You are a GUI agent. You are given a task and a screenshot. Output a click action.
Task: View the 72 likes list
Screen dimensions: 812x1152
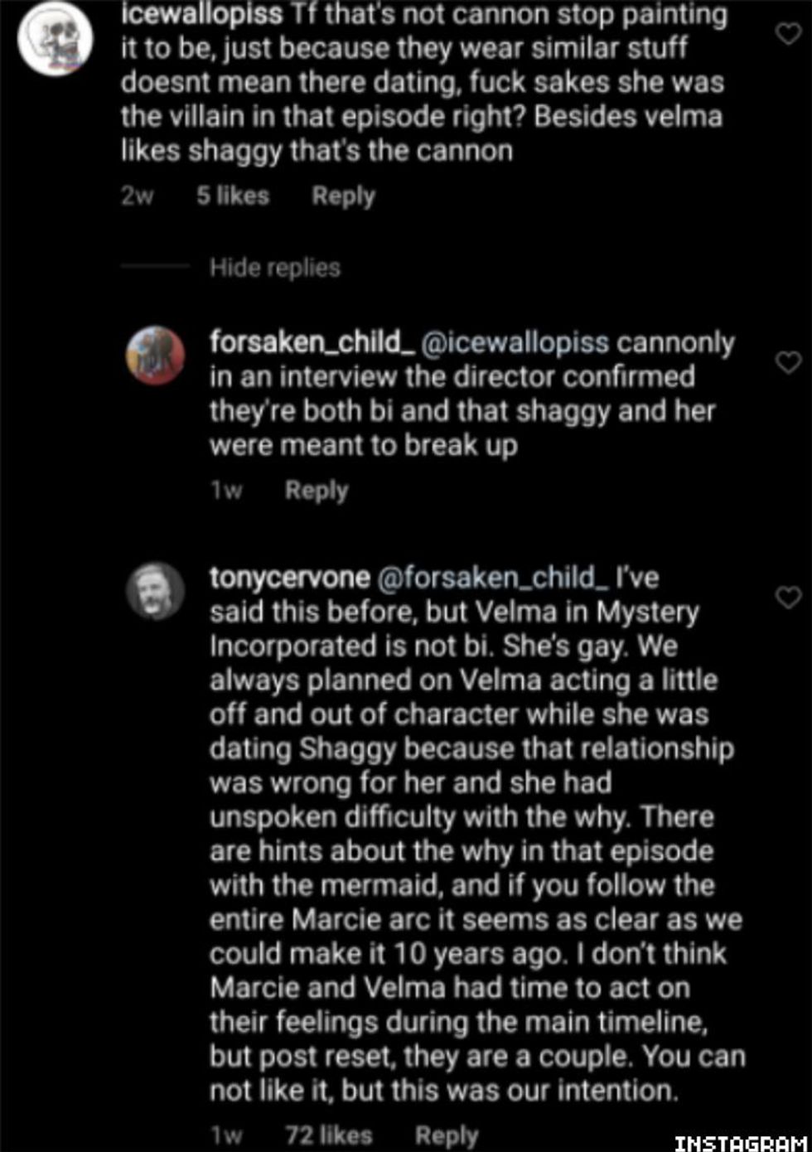point(328,1135)
